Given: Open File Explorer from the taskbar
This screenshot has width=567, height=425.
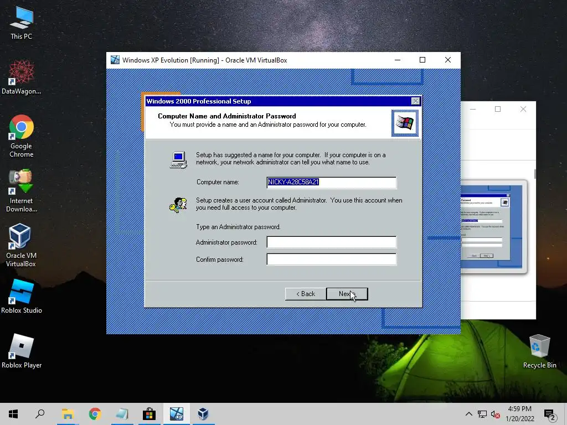Looking at the screenshot, I should click(68, 414).
